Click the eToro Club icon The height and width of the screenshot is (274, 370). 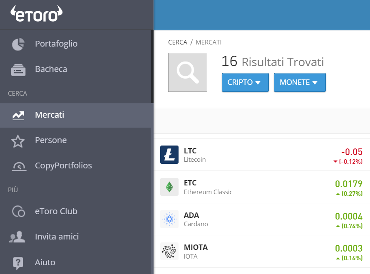point(18,211)
